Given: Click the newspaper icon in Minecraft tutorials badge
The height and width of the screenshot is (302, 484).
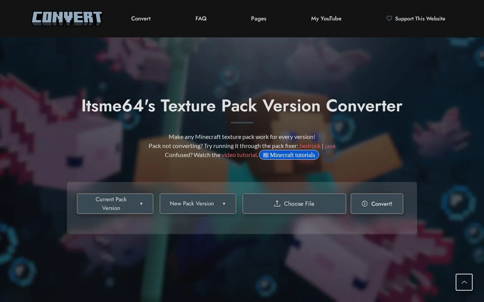Looking at the screenshot, I should tap(266, 155).
